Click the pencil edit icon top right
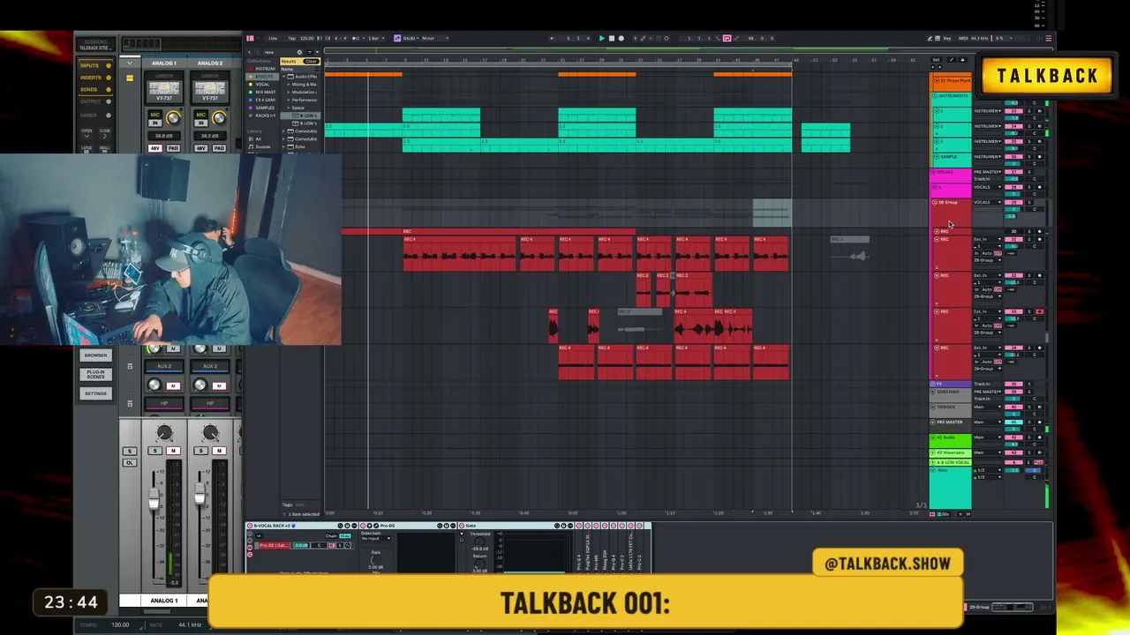The height and width of the screenshot is (635, 1130). pos(930,38)
